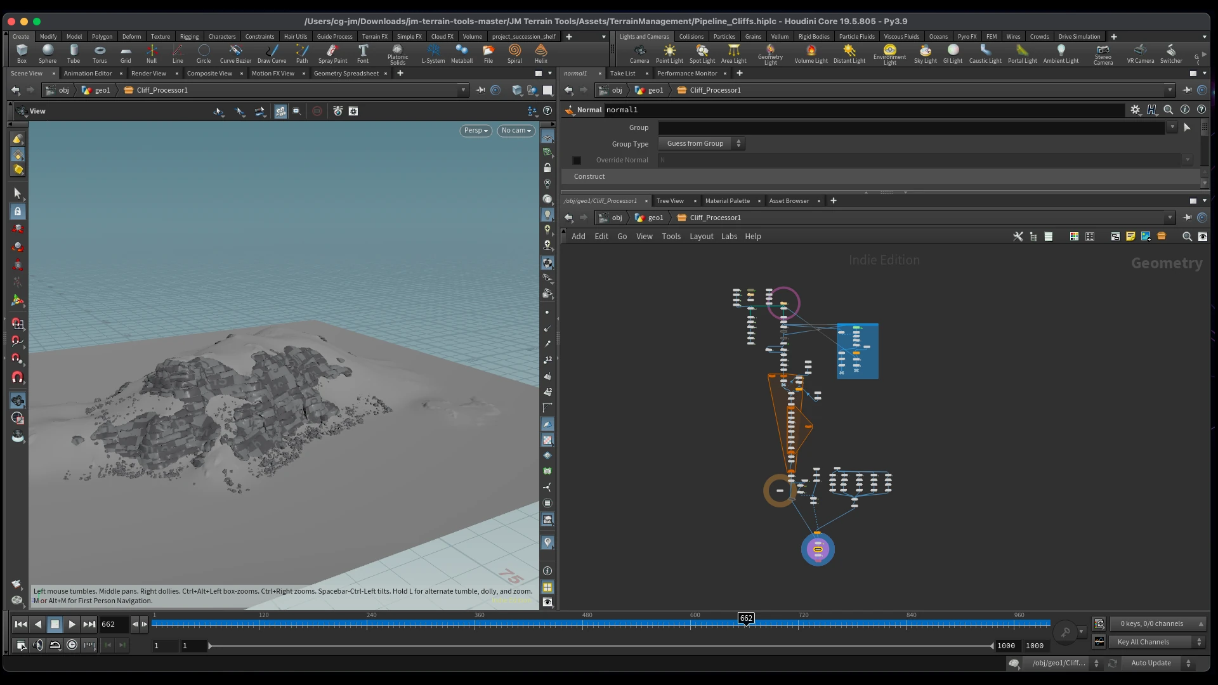
Task: Select the Box shelf tool
Action: 22,53
